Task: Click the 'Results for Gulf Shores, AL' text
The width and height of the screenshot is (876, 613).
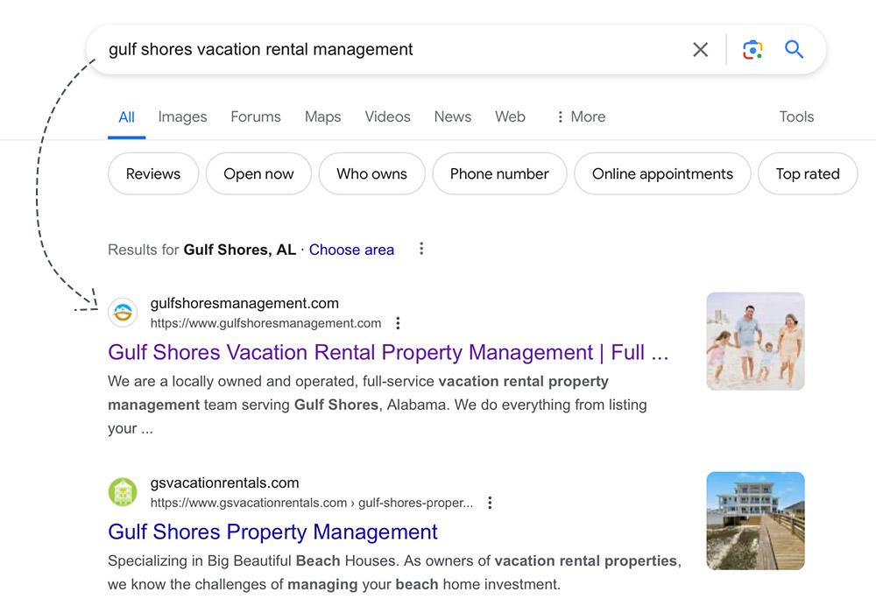Action: pos(201,250)
